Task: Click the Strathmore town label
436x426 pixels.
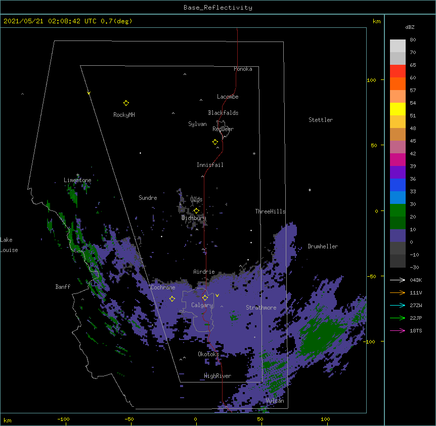Action: click(261, 308)
